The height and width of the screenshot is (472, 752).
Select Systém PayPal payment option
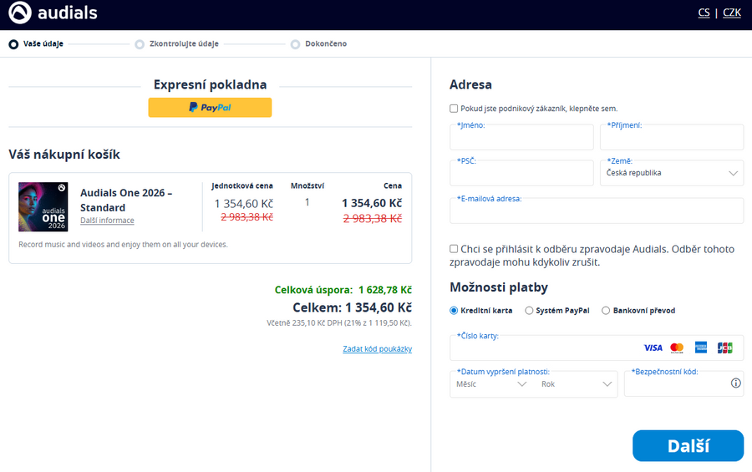[529, 311]
